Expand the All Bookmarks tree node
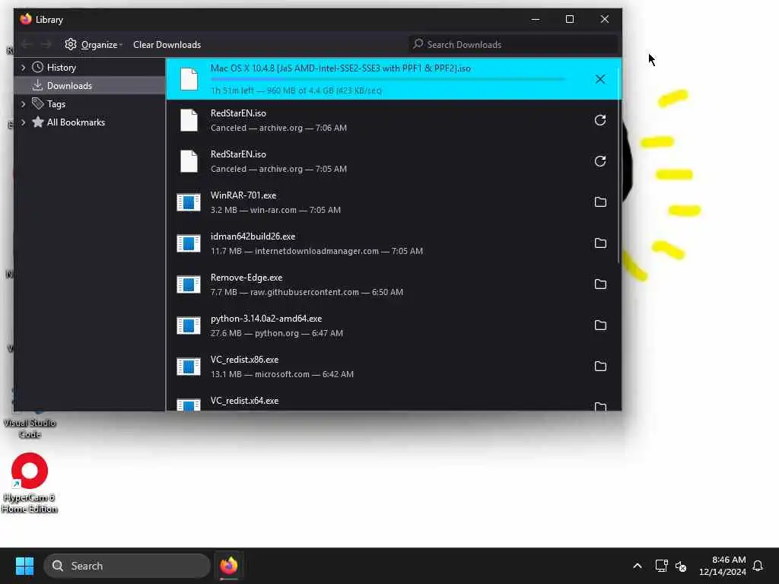Viewport: 779px width, 584px height. pos(23,122)
